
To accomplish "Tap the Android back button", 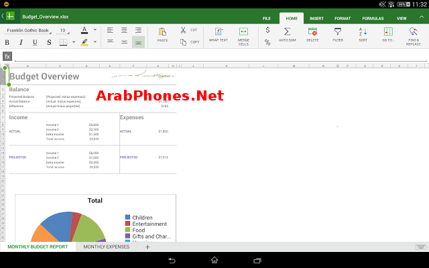I will [x=172, y=261].
